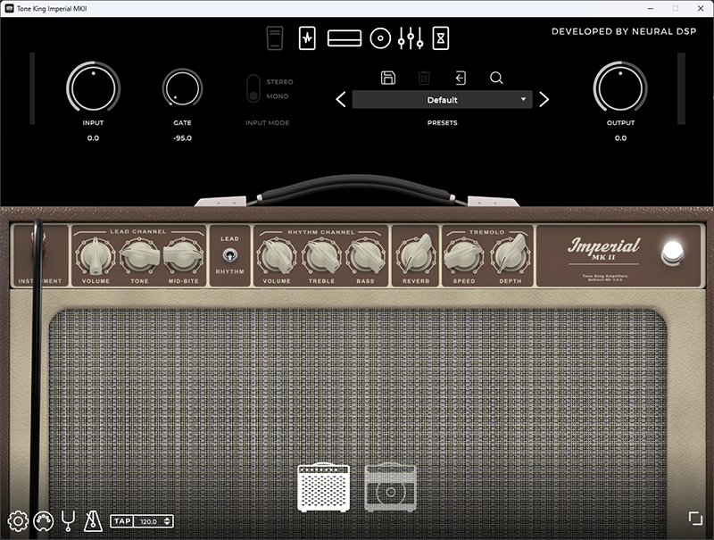Click the Gate knob
Viewport: 714px width, 540px height.
pos(182,88)
